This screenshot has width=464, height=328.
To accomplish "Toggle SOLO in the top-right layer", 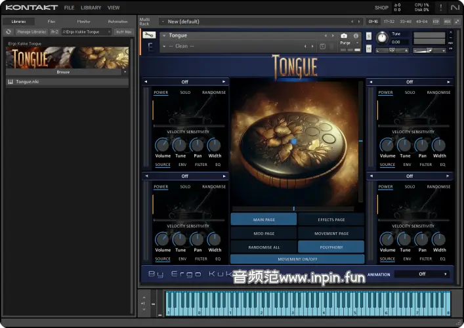I will pos(410,92).
